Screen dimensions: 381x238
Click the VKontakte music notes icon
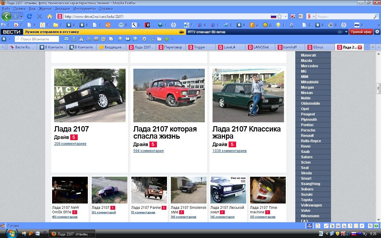(152, 39)
